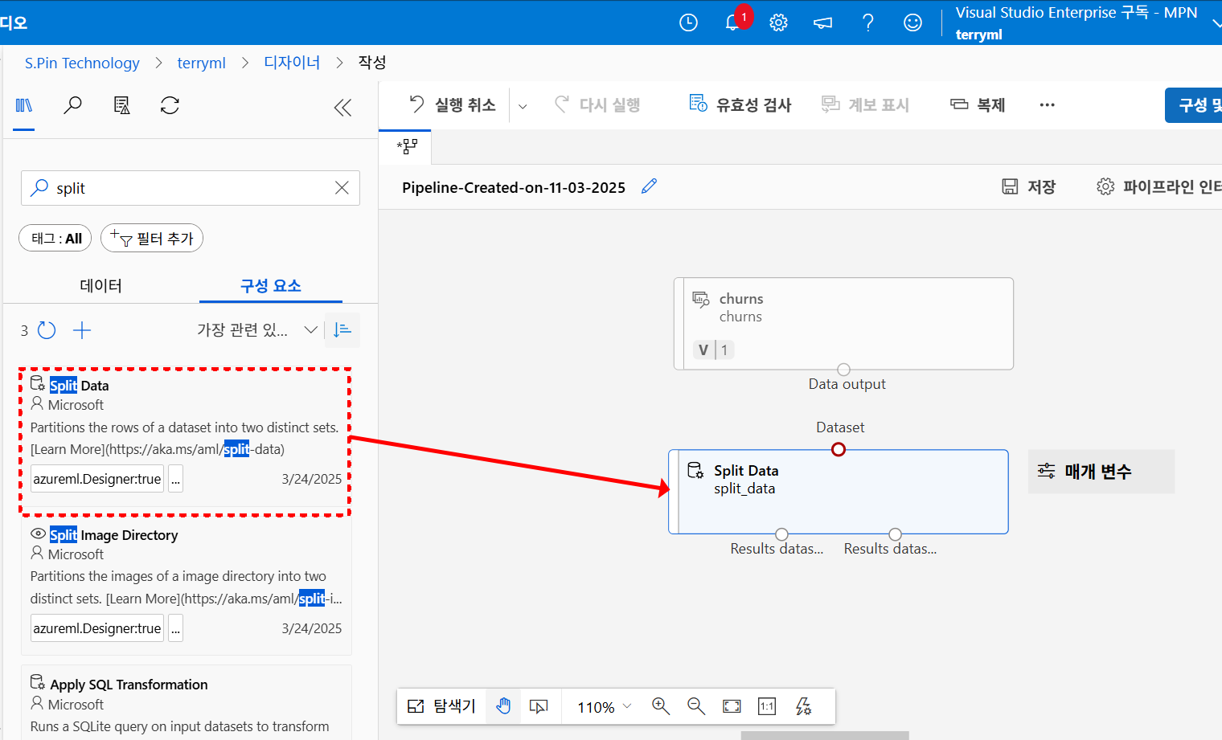
Task: Refresh the component list
Action: 47,329
